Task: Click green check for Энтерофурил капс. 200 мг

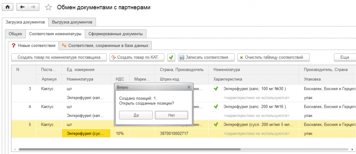Action: 216,106
